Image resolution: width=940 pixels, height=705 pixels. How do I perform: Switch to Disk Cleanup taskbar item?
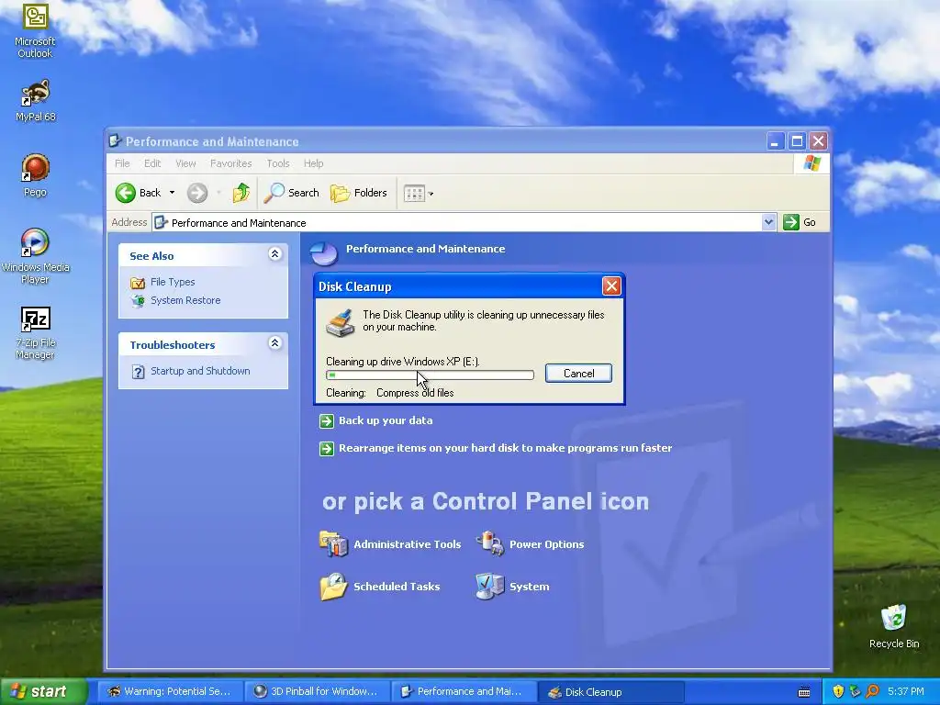(x=610, y=692)
